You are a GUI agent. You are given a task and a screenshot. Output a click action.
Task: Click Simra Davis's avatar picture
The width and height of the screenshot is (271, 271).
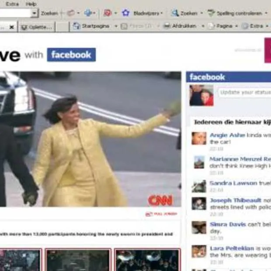coord(199,227)
